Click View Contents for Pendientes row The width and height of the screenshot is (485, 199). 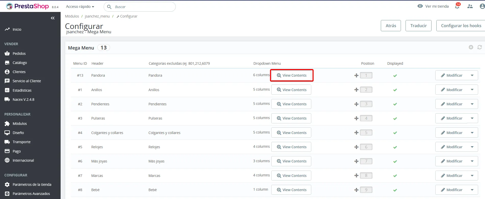(x=291, y=104)
